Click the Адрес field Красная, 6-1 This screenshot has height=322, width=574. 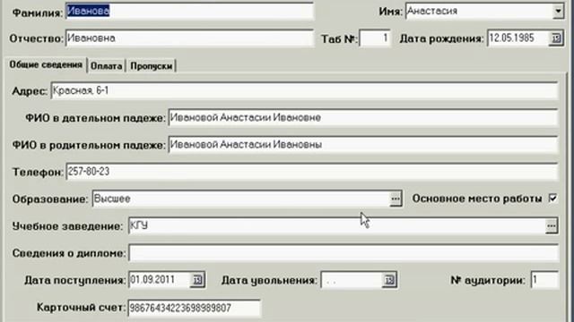point(304,91)
